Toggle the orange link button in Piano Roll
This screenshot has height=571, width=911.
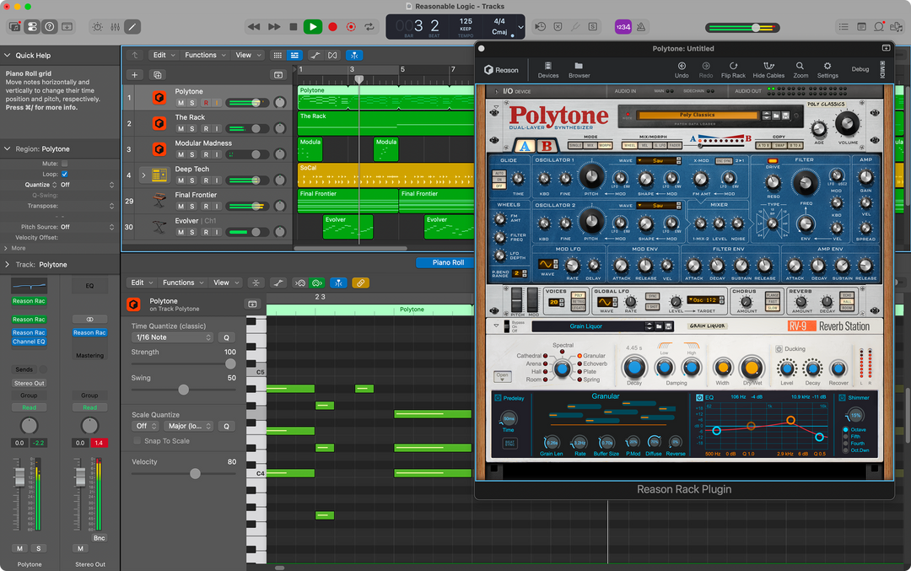point(360,283)
